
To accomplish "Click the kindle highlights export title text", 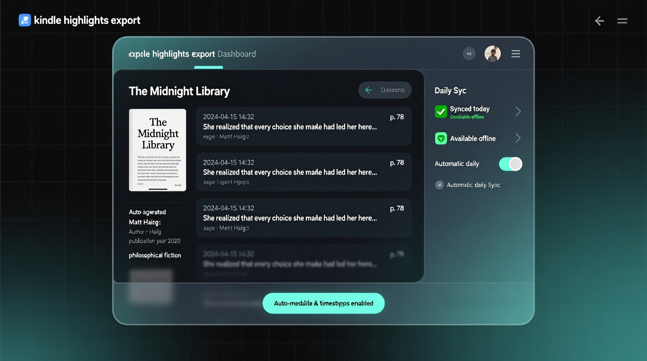I will click(x=87, y=20).
